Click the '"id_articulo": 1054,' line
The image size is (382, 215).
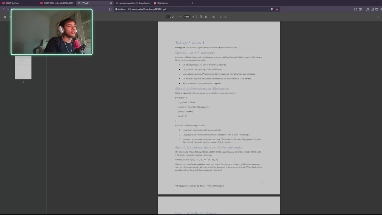coord(186,102)
